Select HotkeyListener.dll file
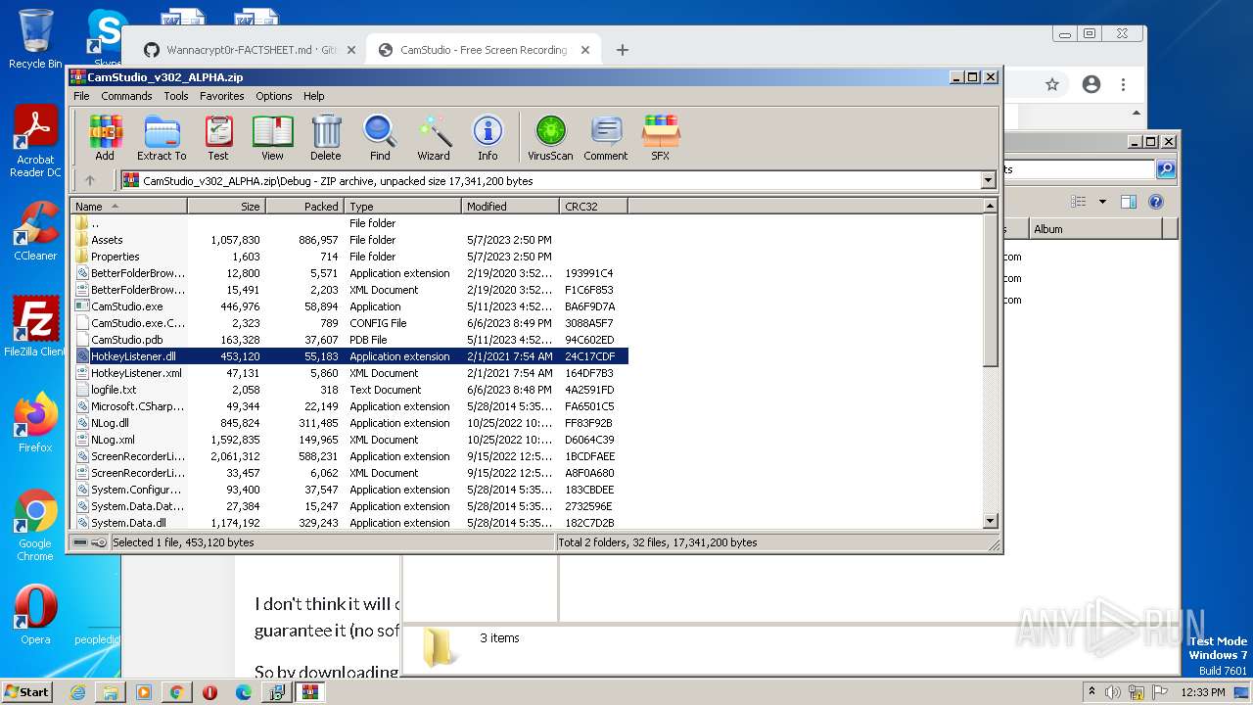1253x705 pixels. tap(349, 356)
